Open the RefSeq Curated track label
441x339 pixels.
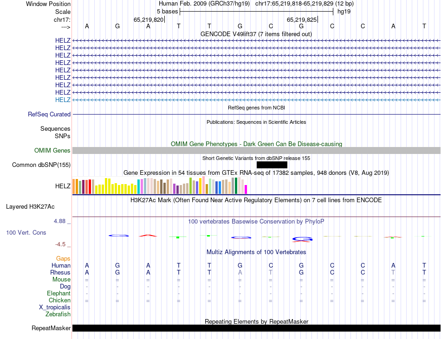pyautogui.click(x=49, y=114)
